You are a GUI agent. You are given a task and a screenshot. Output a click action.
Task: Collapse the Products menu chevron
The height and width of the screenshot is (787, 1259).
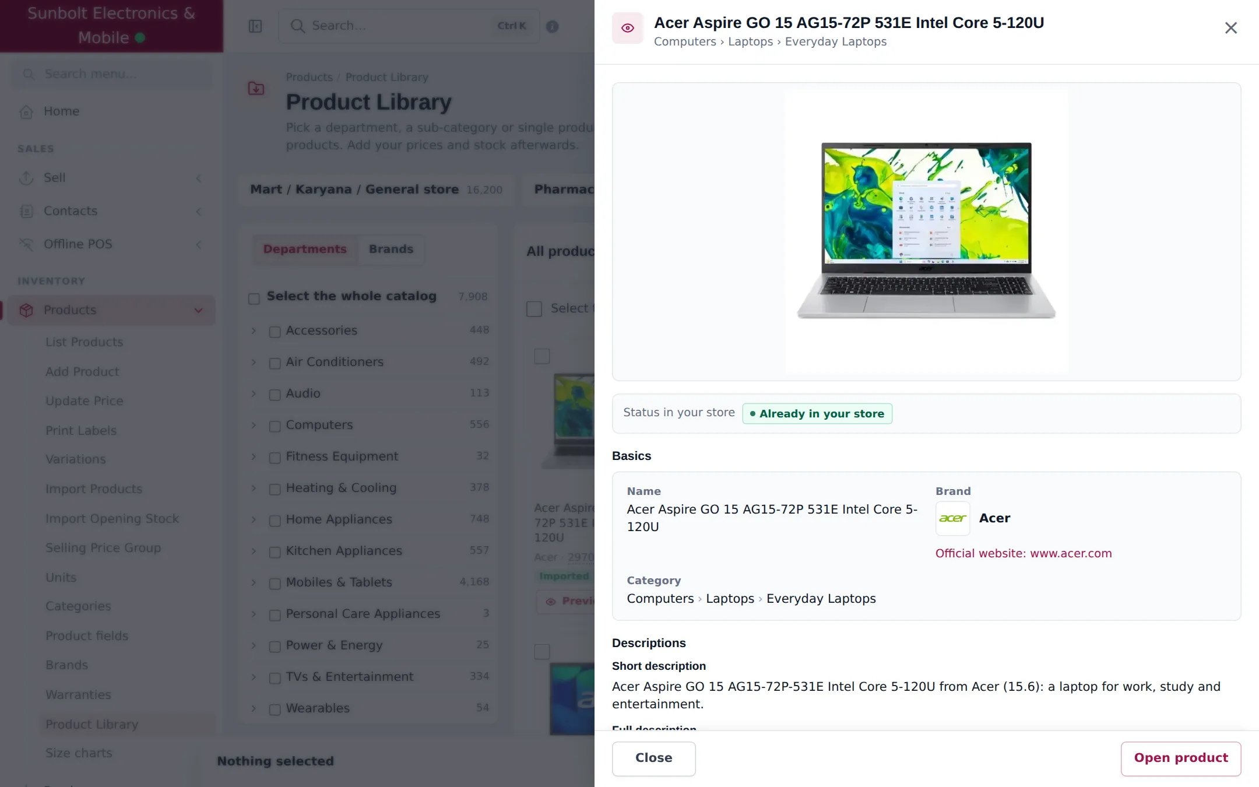pyautogui.click(x=198, y=310)
